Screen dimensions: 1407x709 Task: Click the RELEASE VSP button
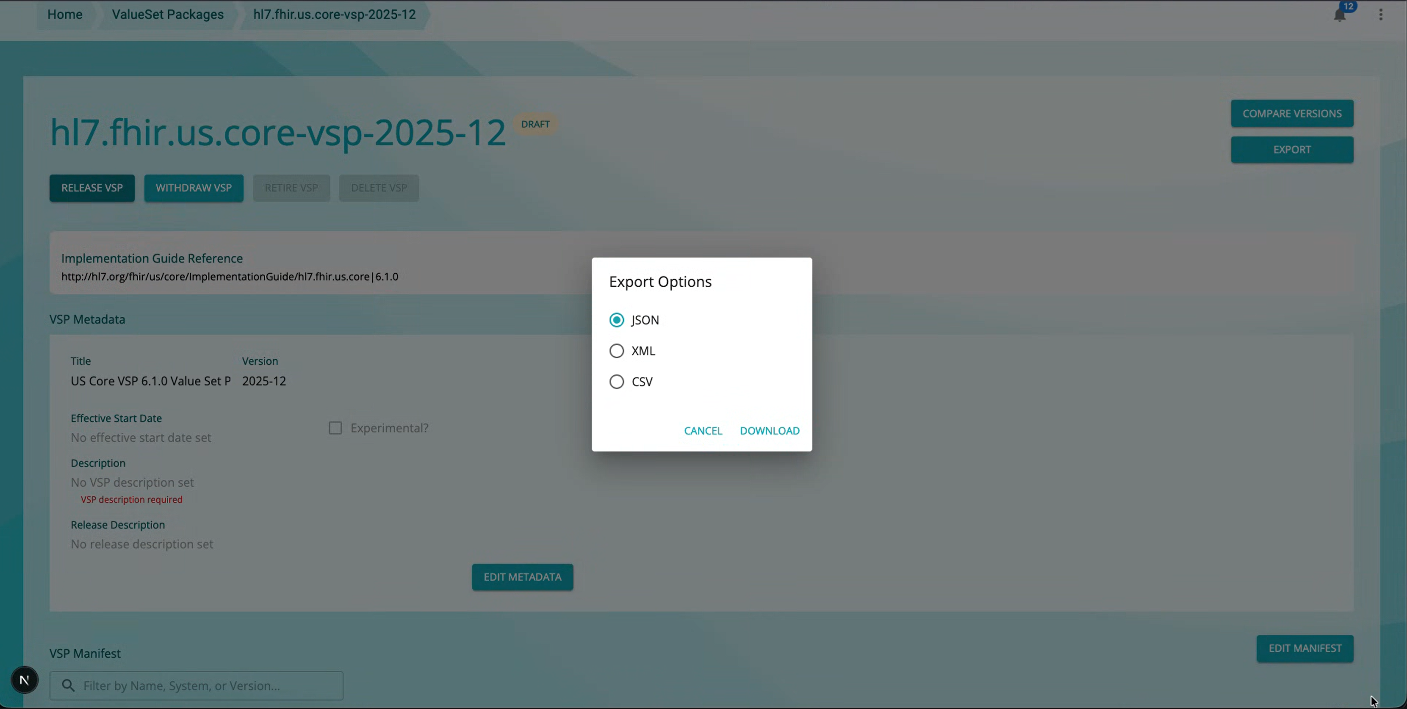coord(92,188)
